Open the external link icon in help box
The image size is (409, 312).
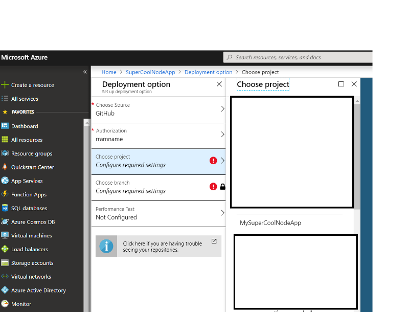coord(214,241)
